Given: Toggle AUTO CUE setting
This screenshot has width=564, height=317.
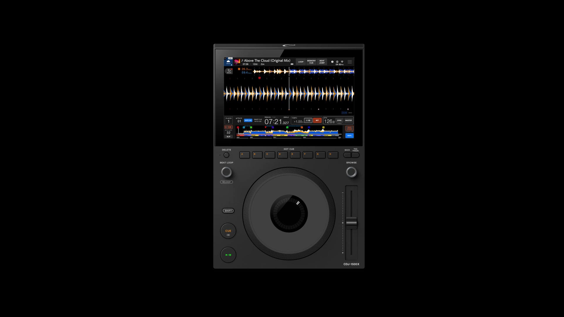Looking at the screenshot, I should point(258,122).
